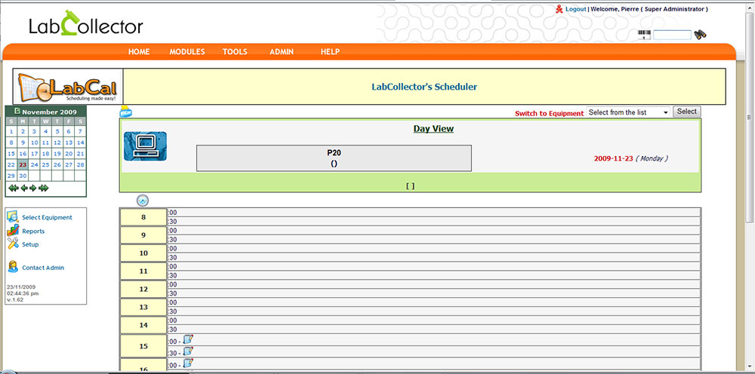Click the red logout user icon

coord(559,8)
